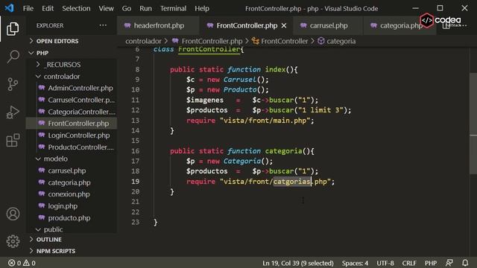Open the Go menu

pyautogui.click(x=127, y=8)
